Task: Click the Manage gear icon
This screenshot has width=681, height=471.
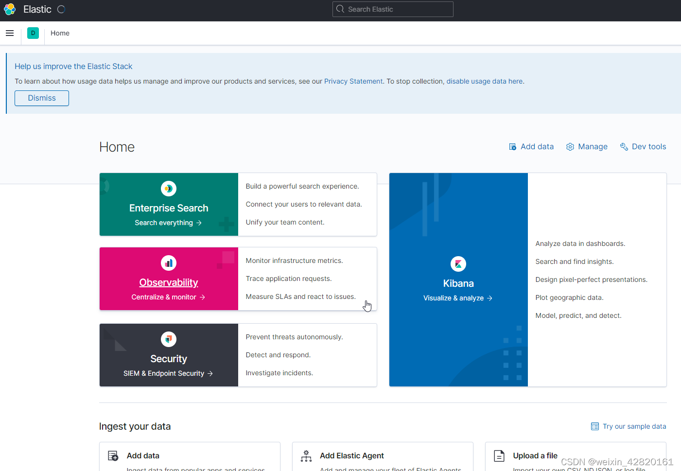Action: 570,146
